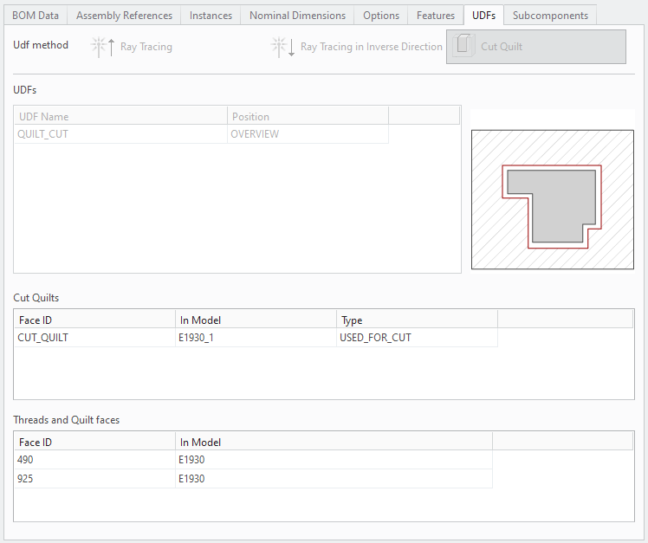The image size is (648, 543).
Task: Click the cut quilt preview thumbnail
Action: 553,199
